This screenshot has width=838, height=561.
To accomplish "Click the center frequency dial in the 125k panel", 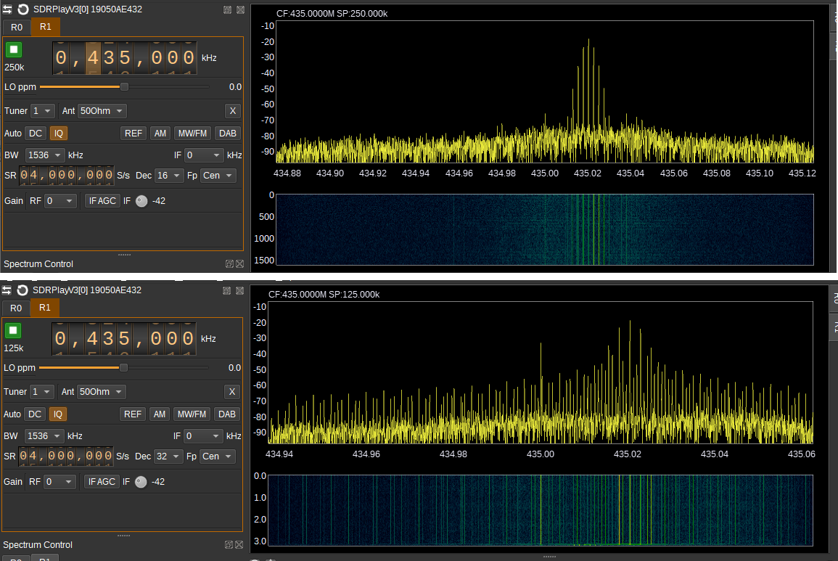I will pos(124,338).
